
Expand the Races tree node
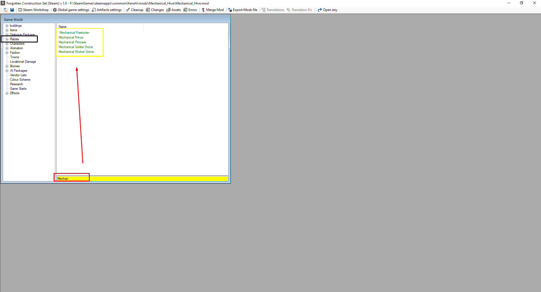7,39
